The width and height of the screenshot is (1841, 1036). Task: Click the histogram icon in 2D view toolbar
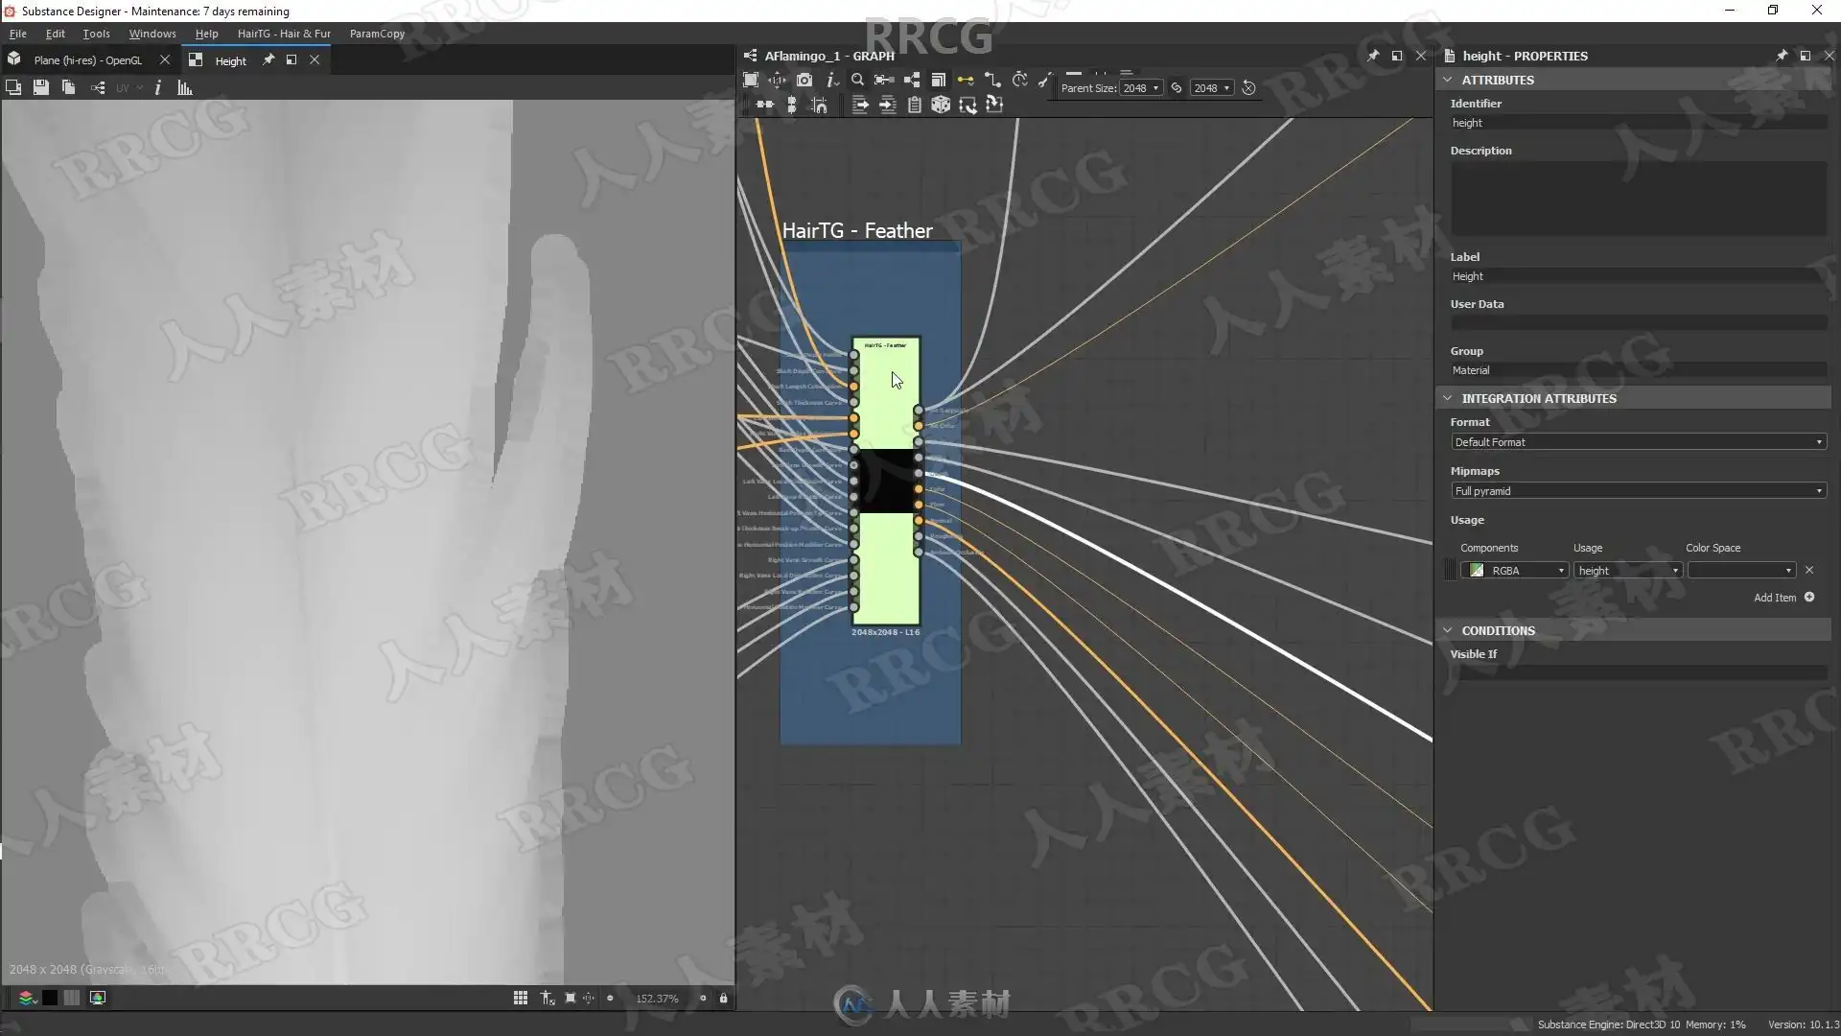(x=185, y=87)
